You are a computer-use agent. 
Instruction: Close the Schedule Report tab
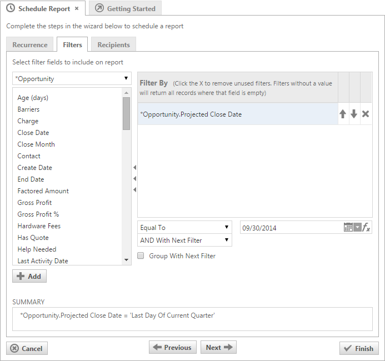click(77, 8)
